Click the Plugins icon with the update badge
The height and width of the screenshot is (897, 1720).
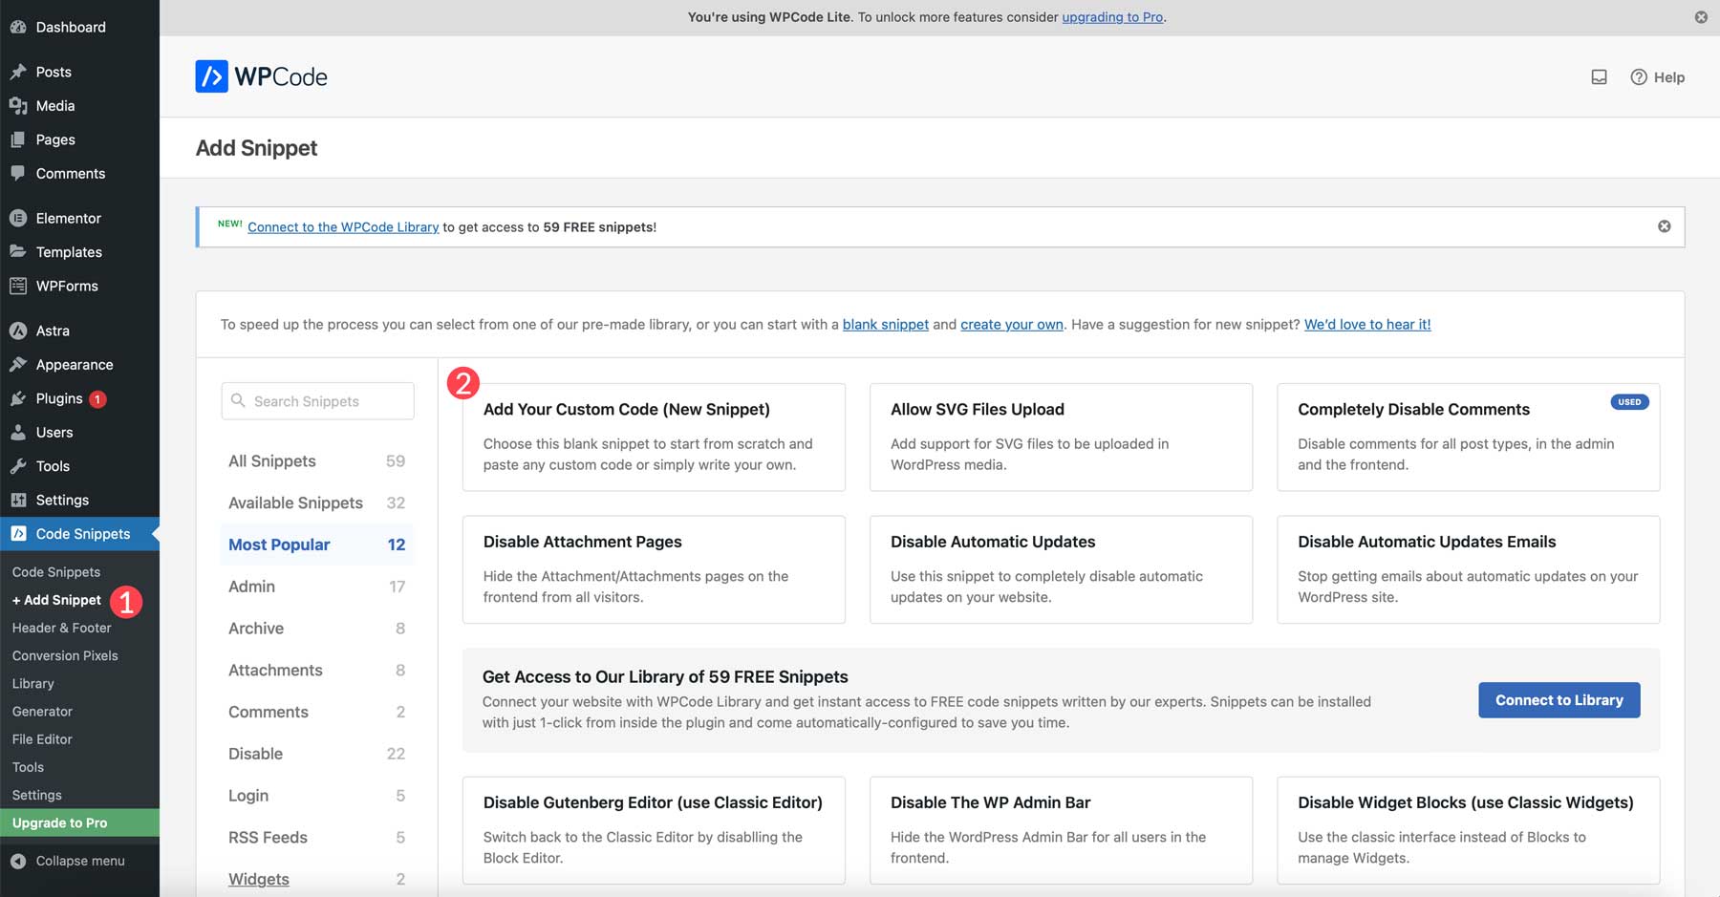pos(19,398)
